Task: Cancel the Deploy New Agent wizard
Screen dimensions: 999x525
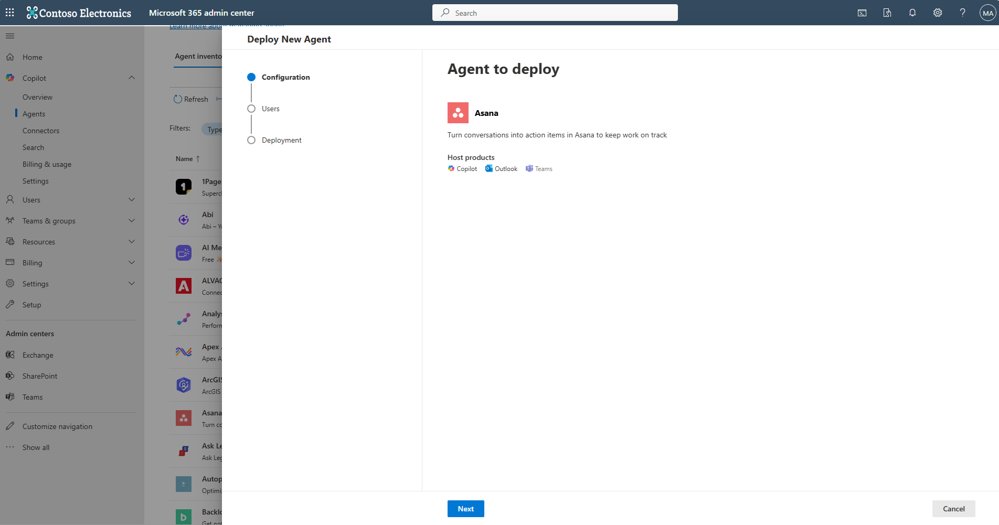Action: click(953, 508)
